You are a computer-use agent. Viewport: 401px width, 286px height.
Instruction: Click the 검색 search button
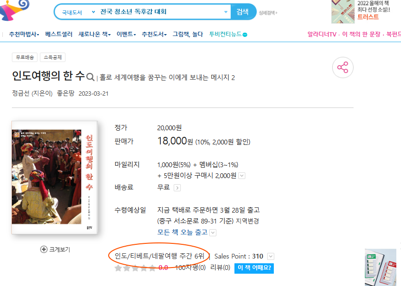pyautogui.click(x=242, y=12)
